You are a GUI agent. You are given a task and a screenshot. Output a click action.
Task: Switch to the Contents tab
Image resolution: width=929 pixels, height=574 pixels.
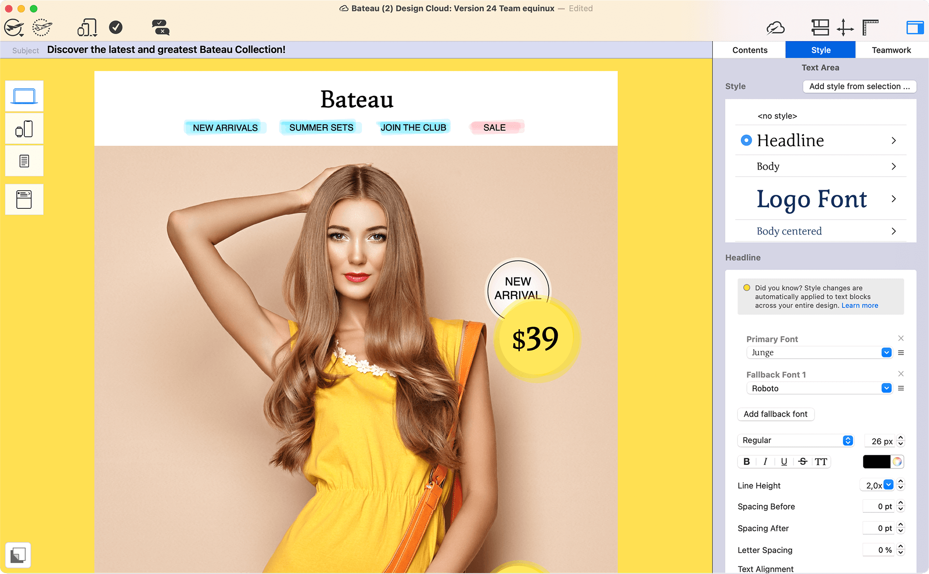(750, 50)
